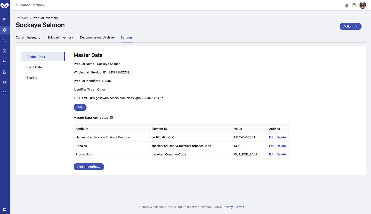Switch to the Decommission / Archive tab
371x214 pixels.
point(97,37)
